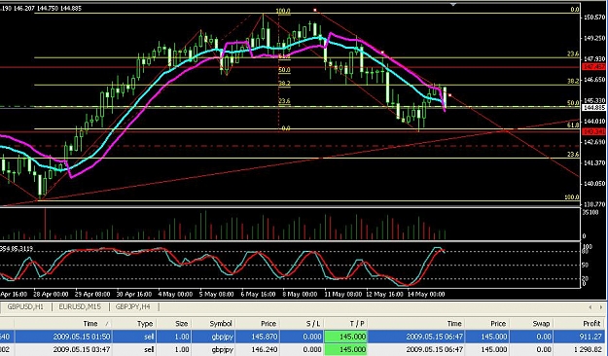Click the profit value 911.27
608x356 pixels.
click(590, 337)
